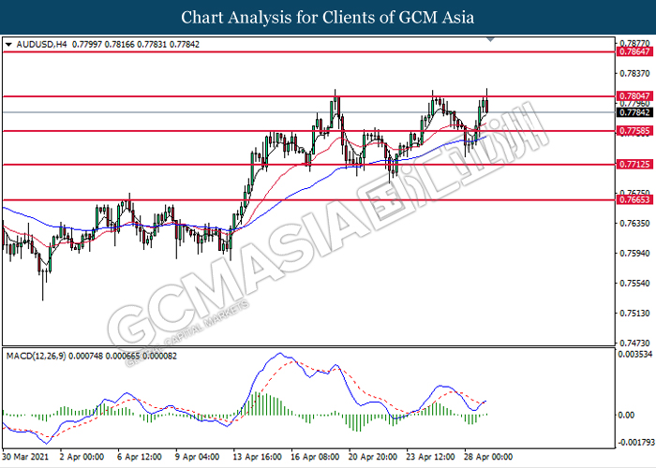This screenshot has height=468, width=656.
Task: Click the MACD(12,26,9) indicator label
Action: [x=36, y=356]
